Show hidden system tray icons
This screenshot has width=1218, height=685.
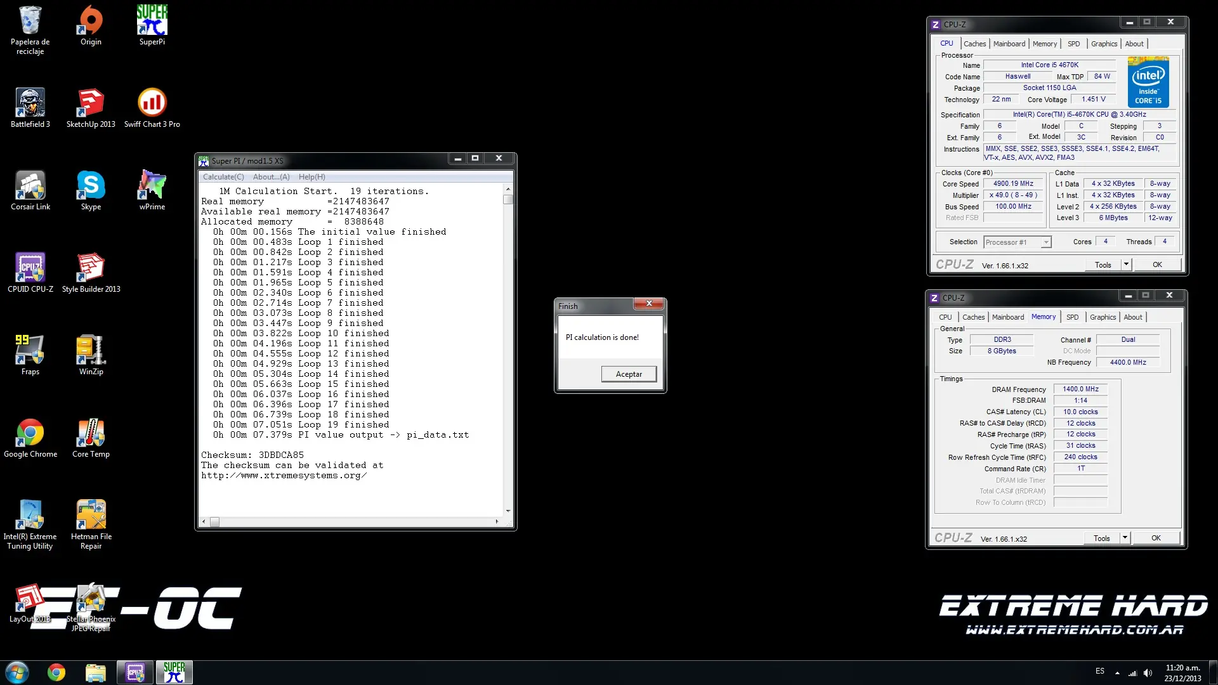click(1117, 673)
